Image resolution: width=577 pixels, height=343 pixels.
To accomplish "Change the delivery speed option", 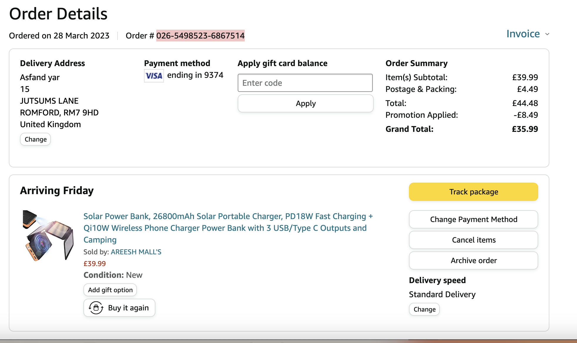I will (x=424, y=309).
